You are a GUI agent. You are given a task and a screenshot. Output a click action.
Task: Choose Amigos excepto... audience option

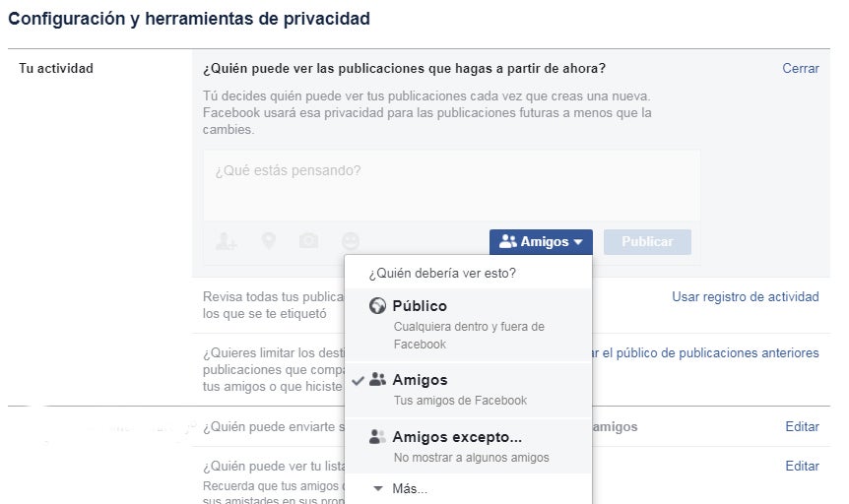[469, 447]
